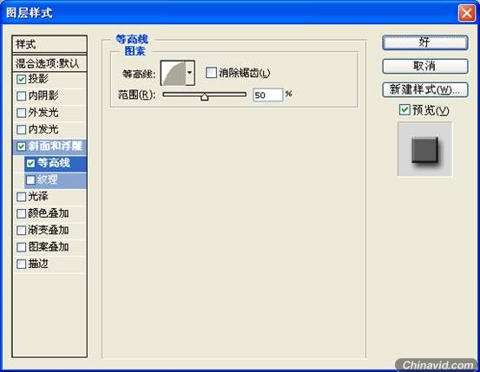Click the contour curve thumbnail preview

pos(174,73)
